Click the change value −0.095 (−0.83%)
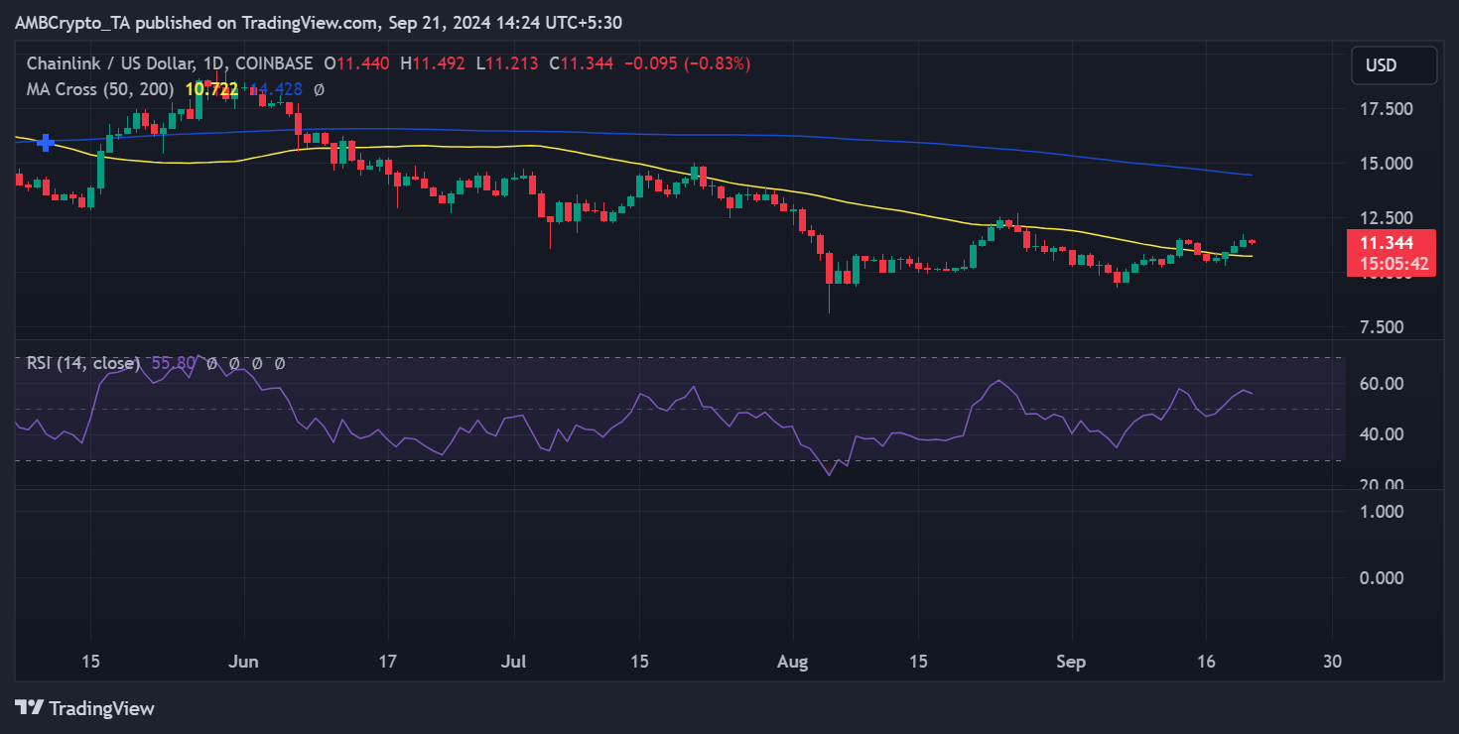Screen dimensions: 1459x734 687,63
